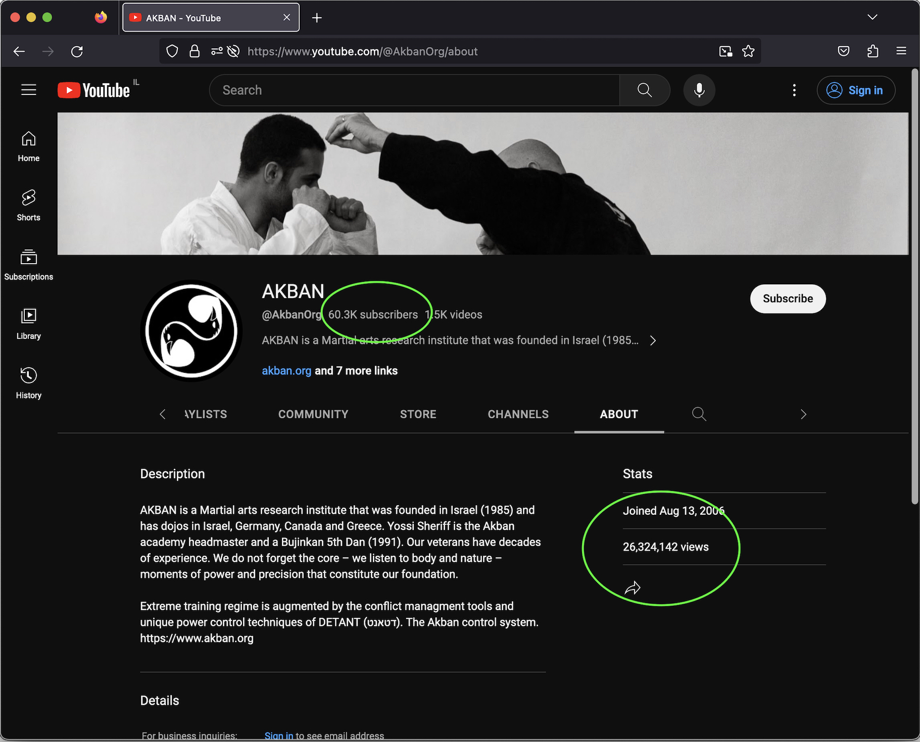Open tracking protection shield icon

[172, 51]
